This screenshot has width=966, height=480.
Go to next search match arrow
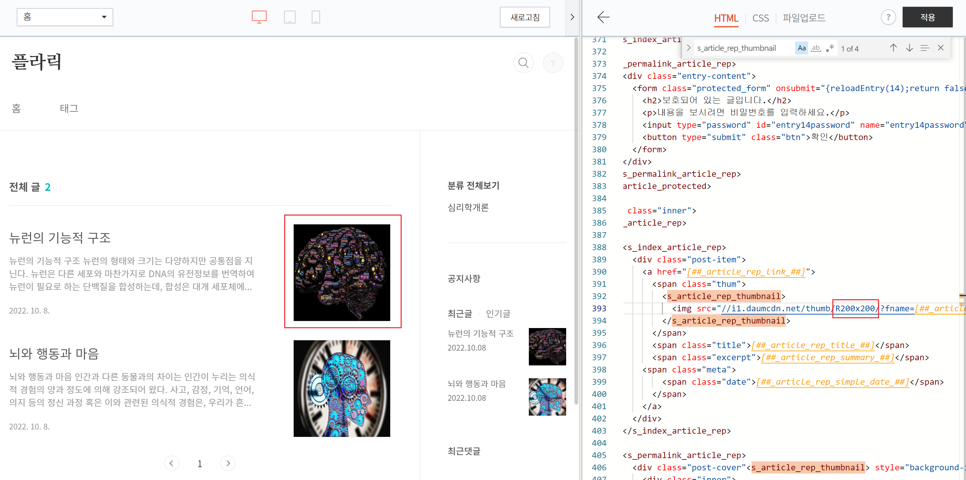[x=909, y=48]
